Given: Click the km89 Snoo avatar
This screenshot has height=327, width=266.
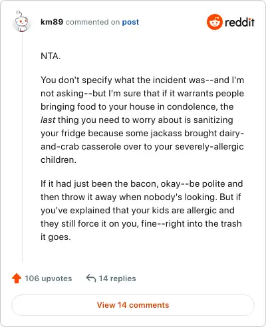Looking at the screenshot, I should [21, 21].
